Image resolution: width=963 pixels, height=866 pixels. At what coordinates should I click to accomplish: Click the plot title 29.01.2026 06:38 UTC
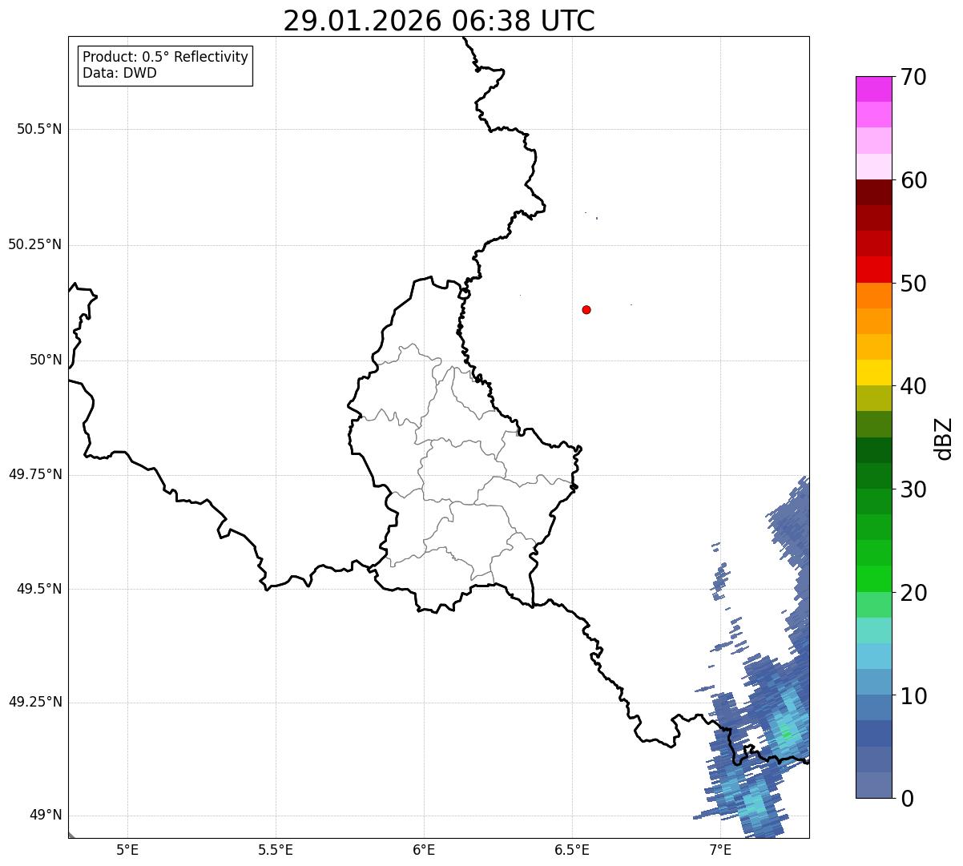click(439, 21)
